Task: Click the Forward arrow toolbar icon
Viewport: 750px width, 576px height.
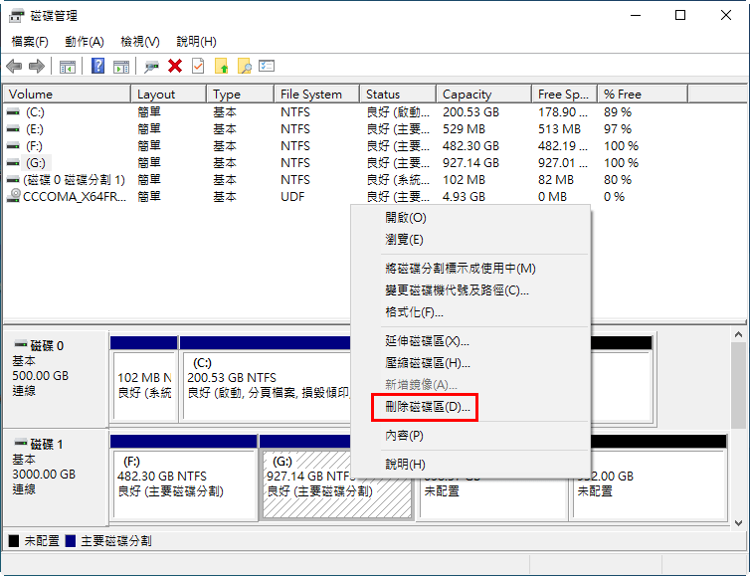Action: (37, 66)
